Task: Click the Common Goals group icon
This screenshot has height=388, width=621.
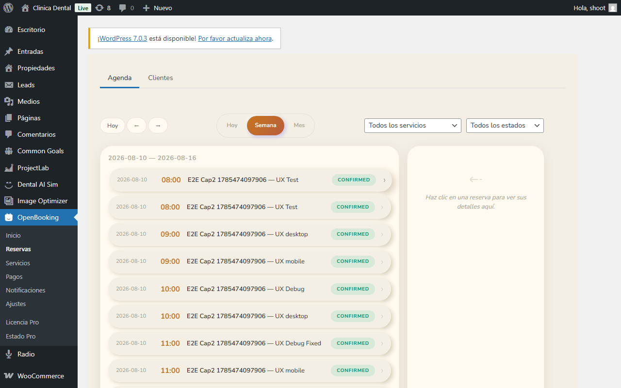Action: (9, 151)
